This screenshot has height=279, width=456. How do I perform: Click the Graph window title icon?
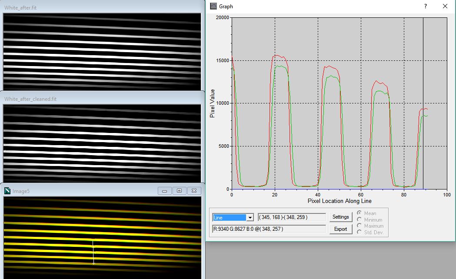213,6
